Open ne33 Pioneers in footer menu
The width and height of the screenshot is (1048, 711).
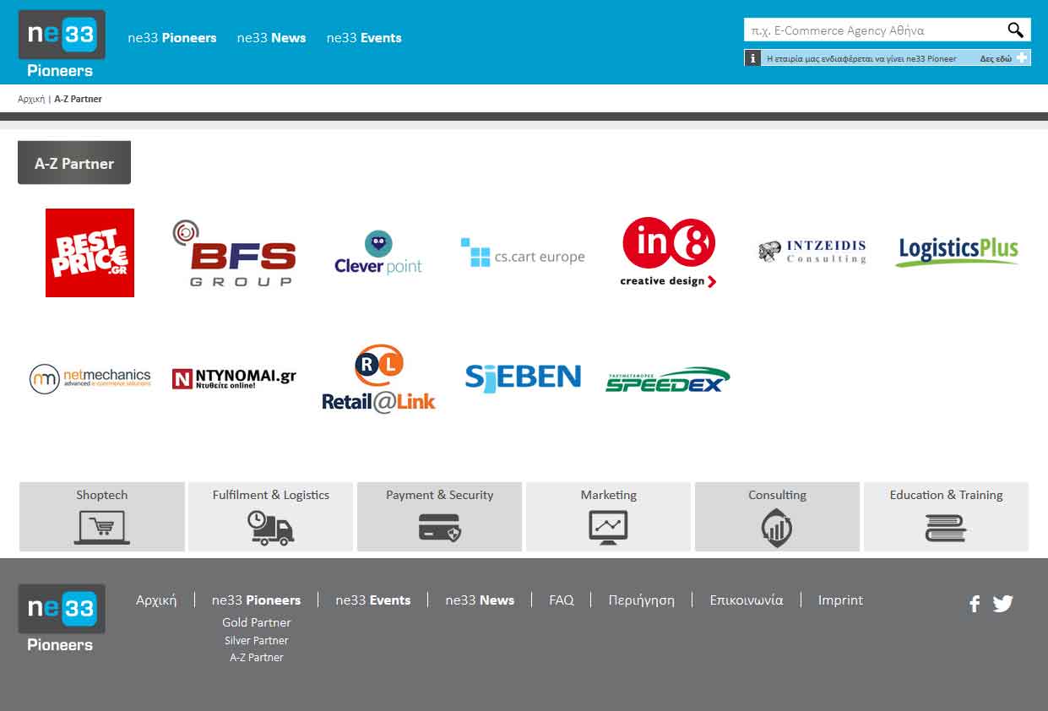pyautogui.click(x=256, y=600)
